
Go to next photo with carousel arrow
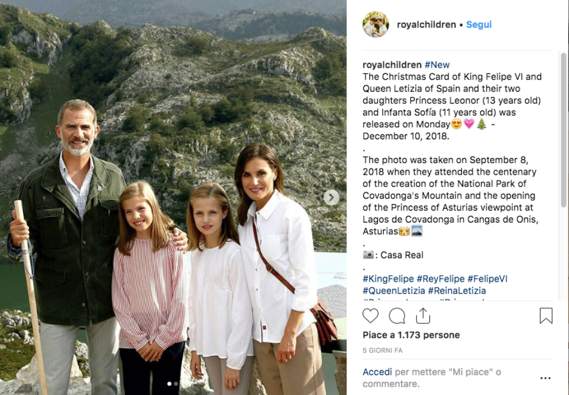click(x=331, y=198)
